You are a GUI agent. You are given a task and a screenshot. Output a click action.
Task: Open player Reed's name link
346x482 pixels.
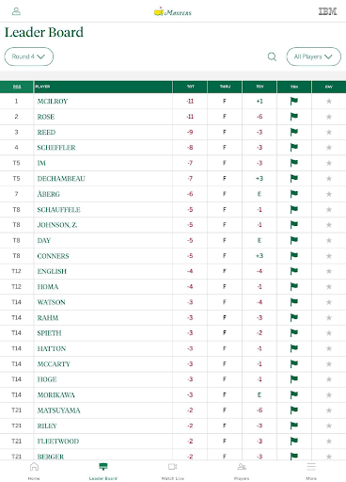point(46,132)
